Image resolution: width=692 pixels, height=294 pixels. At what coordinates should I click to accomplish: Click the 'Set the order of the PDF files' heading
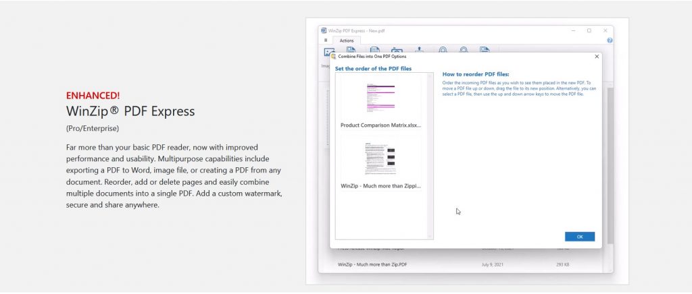tap(373, 69)
